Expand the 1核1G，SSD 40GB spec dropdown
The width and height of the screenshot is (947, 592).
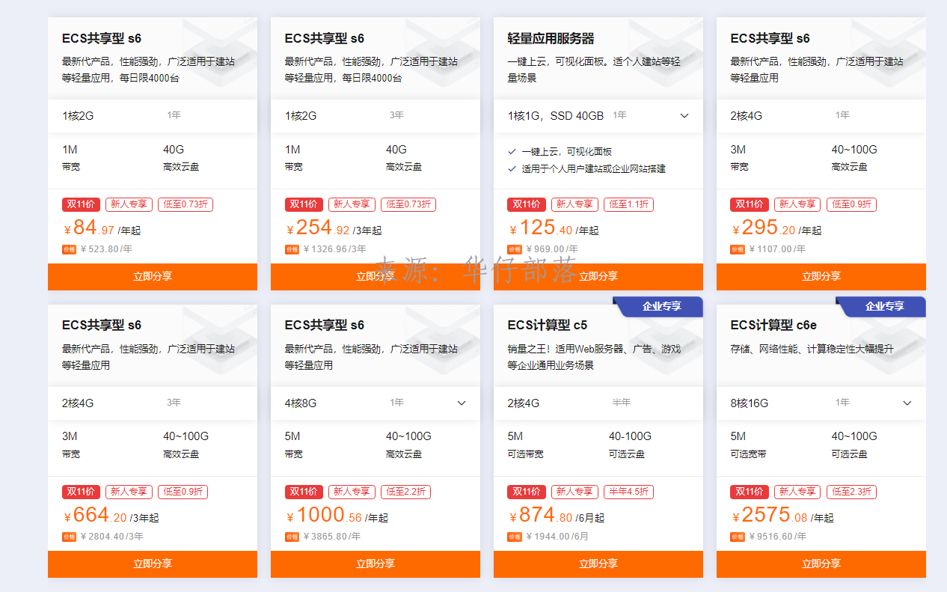[x=684, y=116]
